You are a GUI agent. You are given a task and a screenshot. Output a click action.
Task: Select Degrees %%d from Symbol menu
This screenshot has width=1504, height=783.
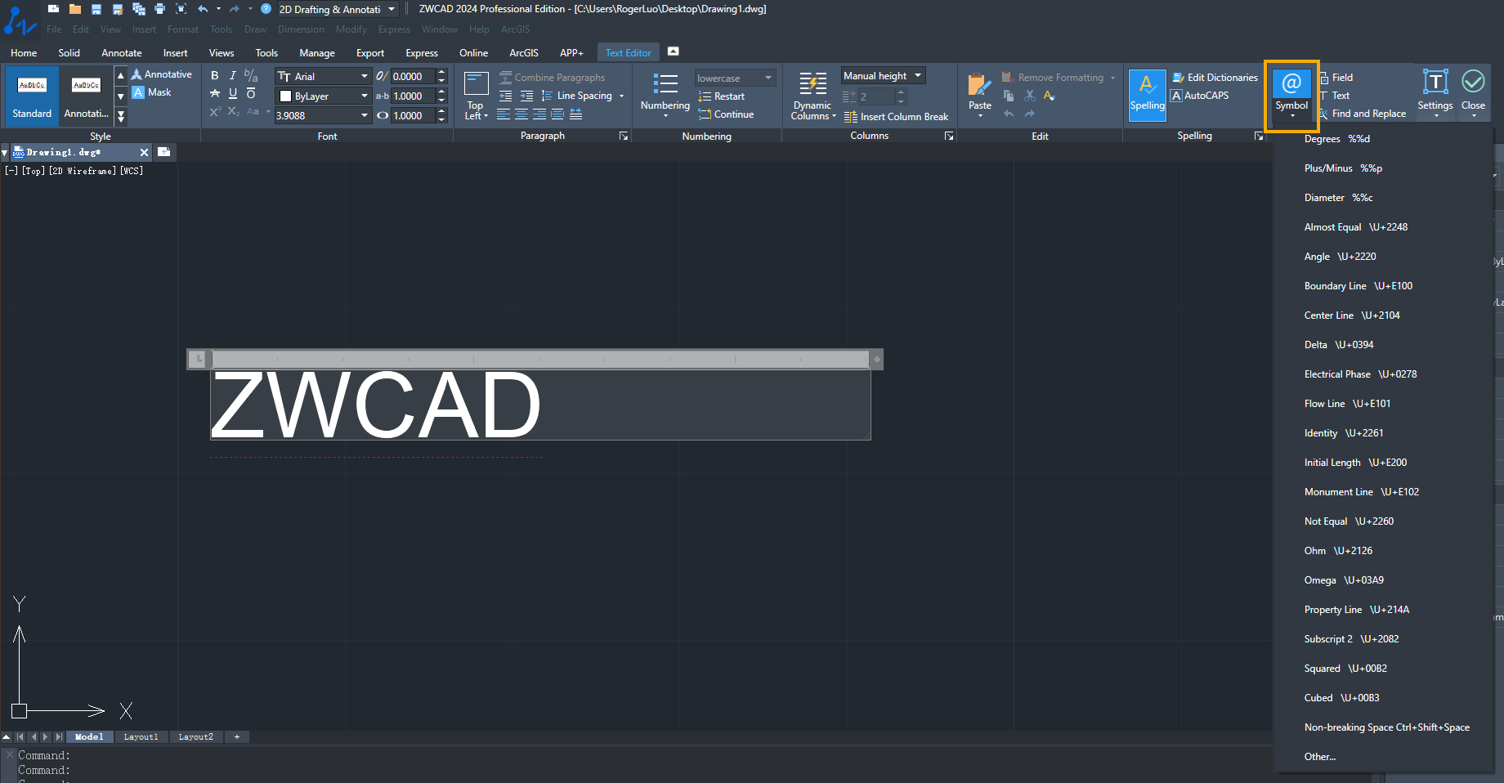coord(1383,139)
